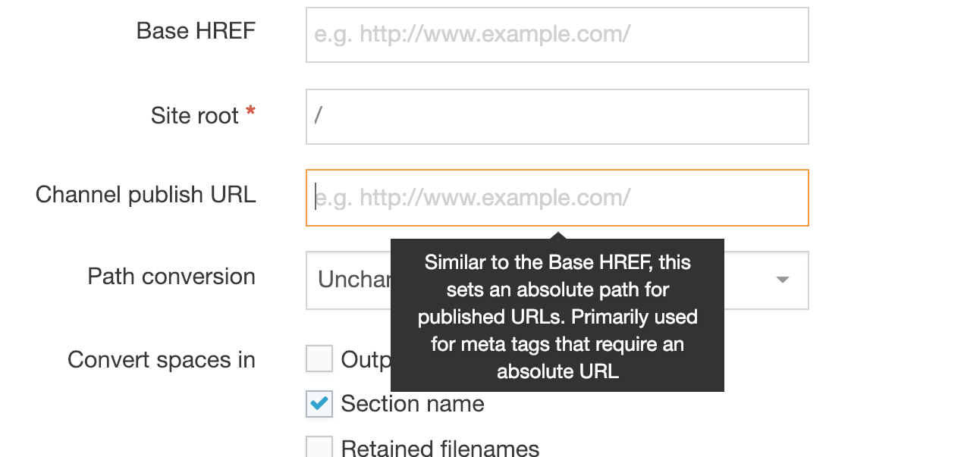The width and height of the screenshot is (961, 457).
Task: Select the Site root text field
Action: 556,116
